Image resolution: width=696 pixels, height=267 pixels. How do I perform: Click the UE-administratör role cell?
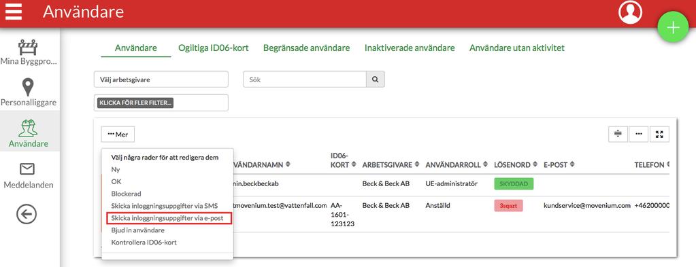[x=452, y=183]
